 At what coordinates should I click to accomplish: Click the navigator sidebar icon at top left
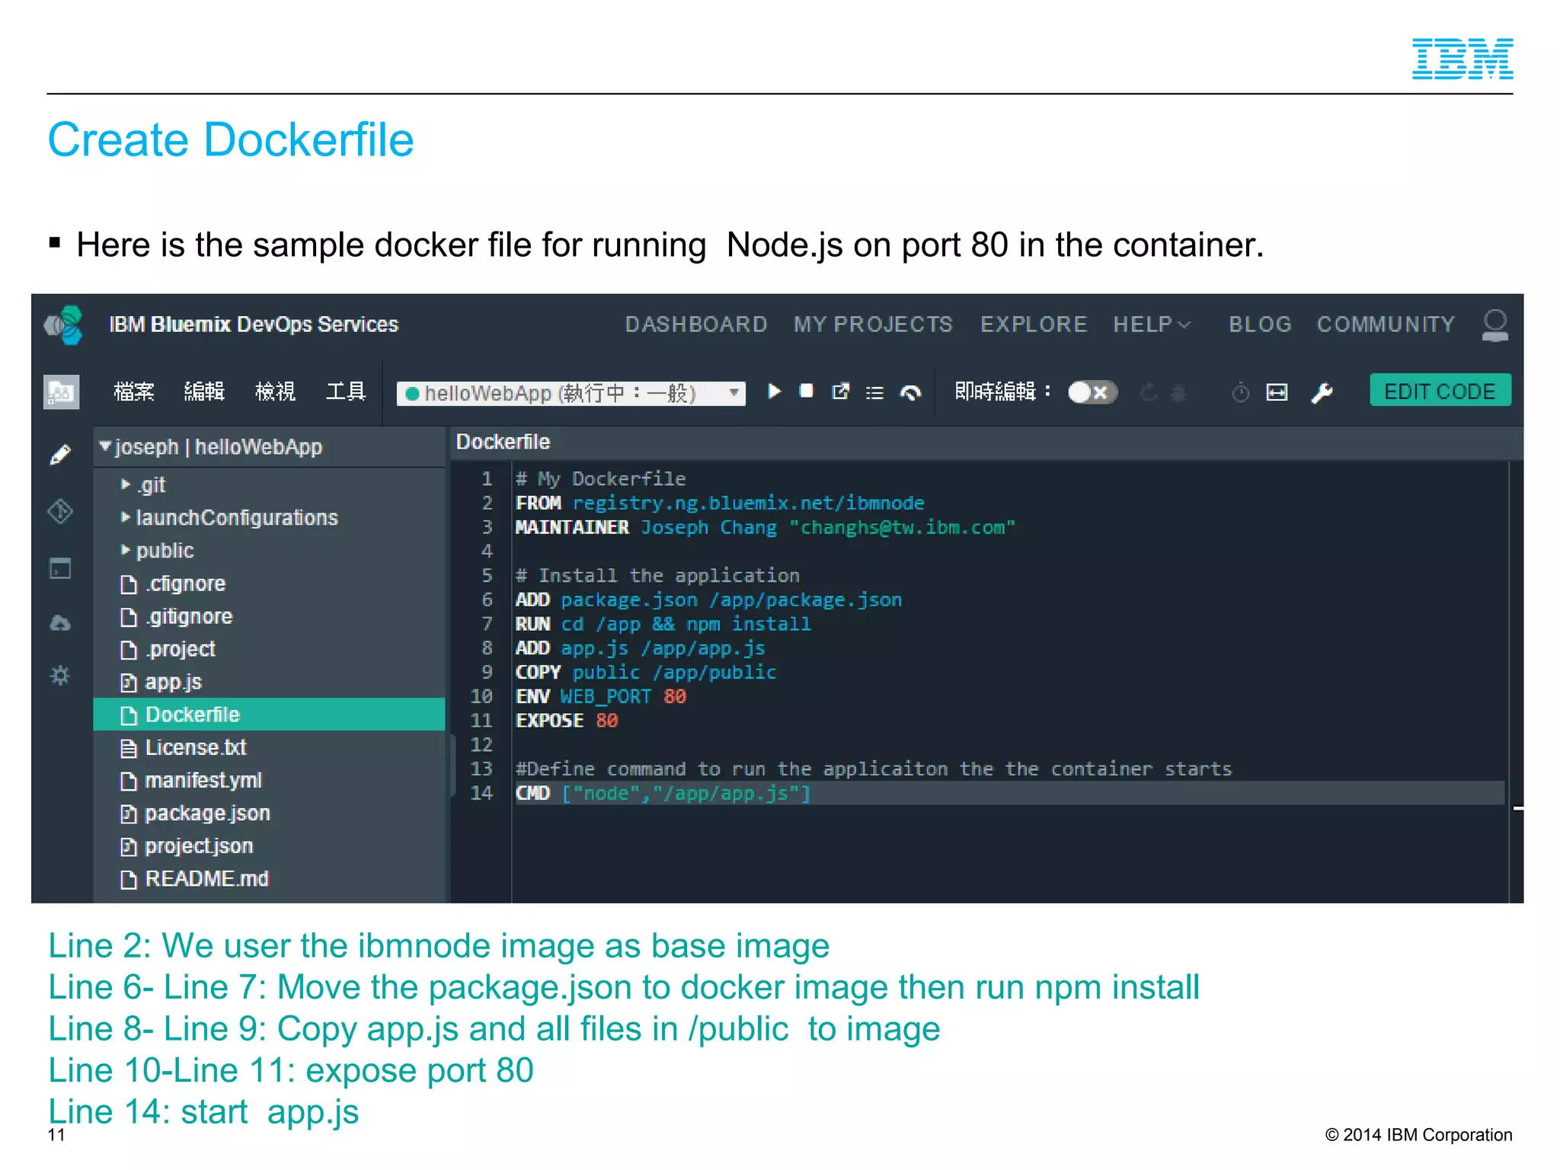coord(62,392)
